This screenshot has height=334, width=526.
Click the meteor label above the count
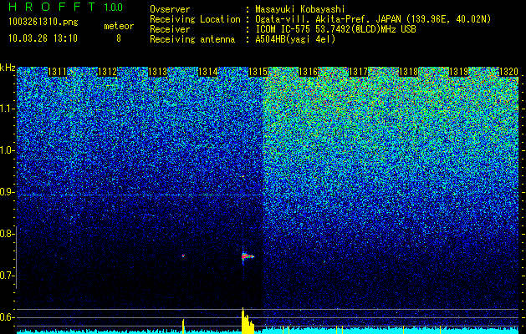click(x=119, y=26)
